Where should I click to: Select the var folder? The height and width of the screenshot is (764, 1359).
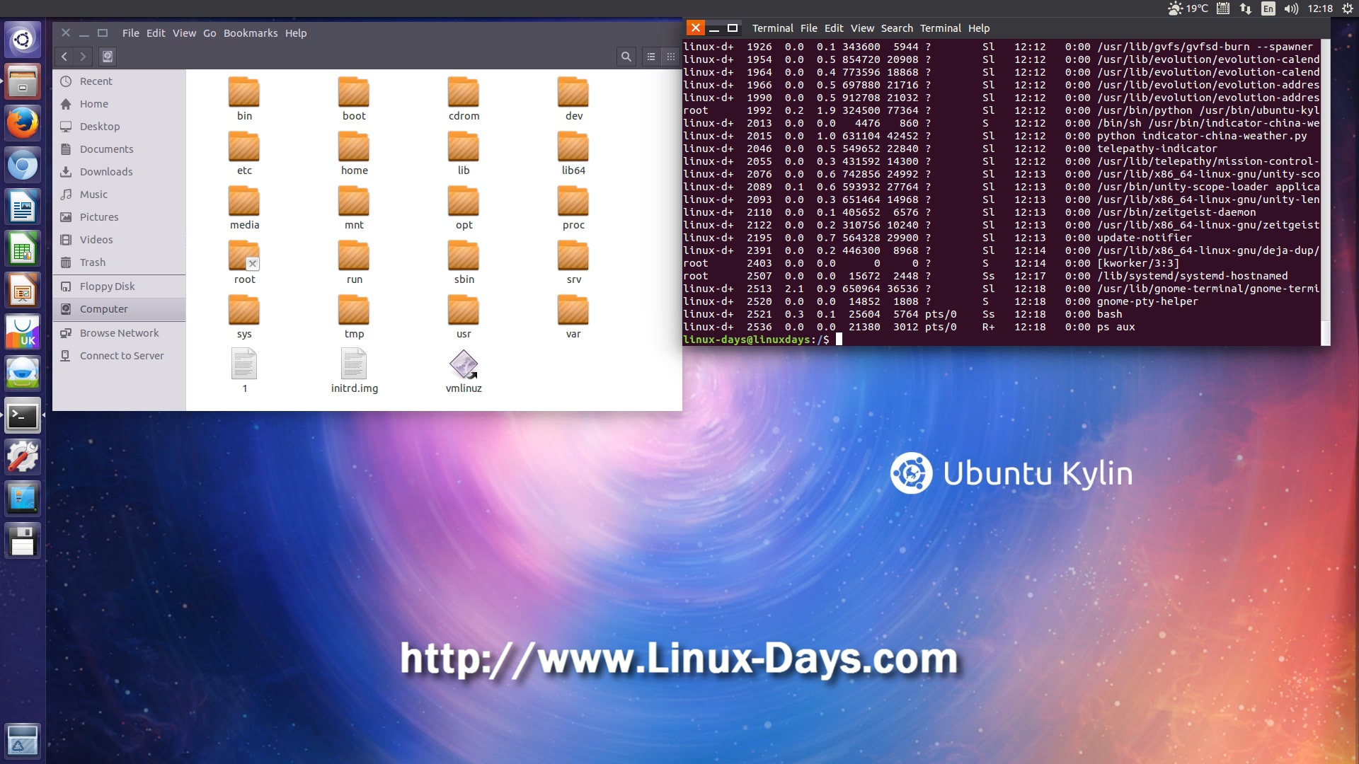(573, 317)
